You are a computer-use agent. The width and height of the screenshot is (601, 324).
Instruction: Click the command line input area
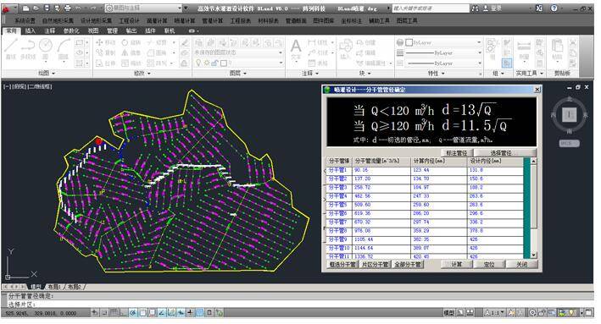(x=299, y=304)
